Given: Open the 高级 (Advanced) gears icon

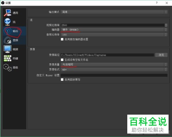Looking at the screenshot, I should (x=8, y=67).
